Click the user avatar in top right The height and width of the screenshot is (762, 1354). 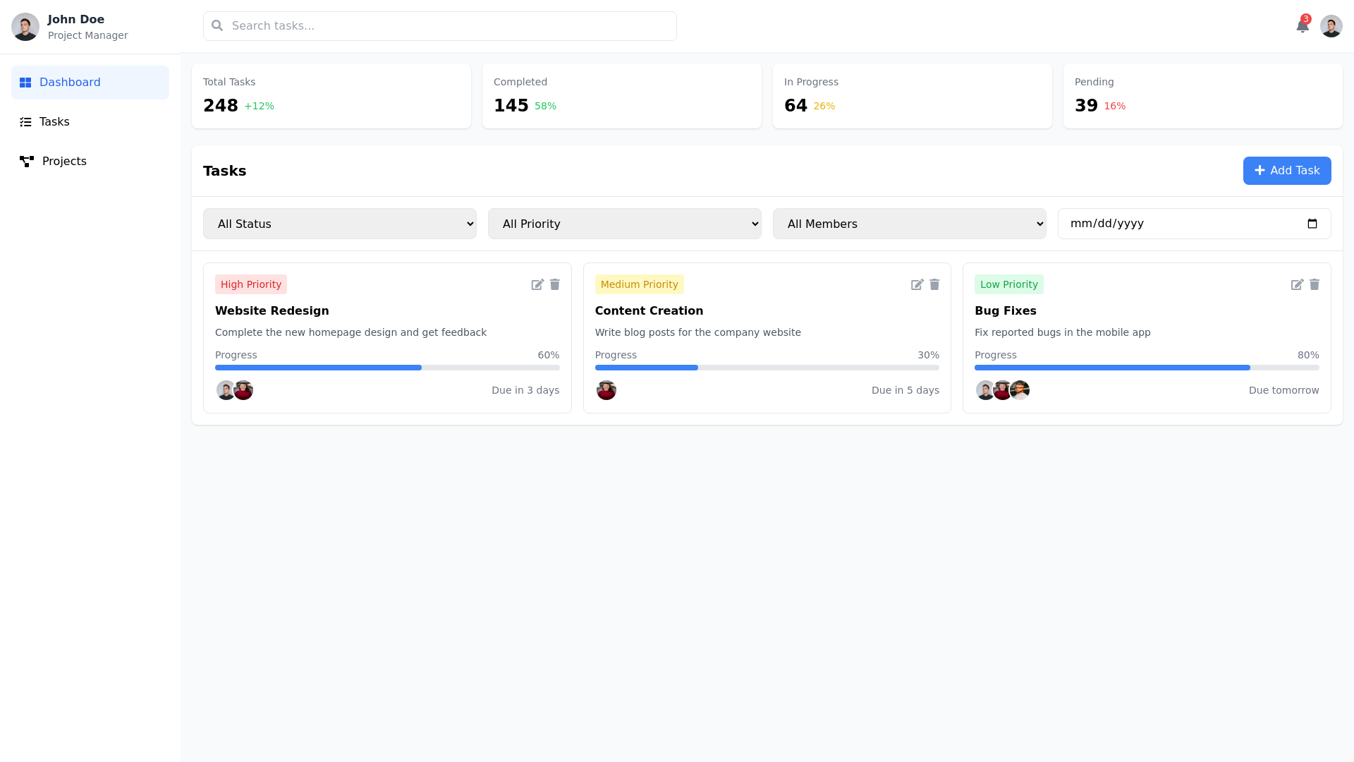click(x=1331, y=25)
